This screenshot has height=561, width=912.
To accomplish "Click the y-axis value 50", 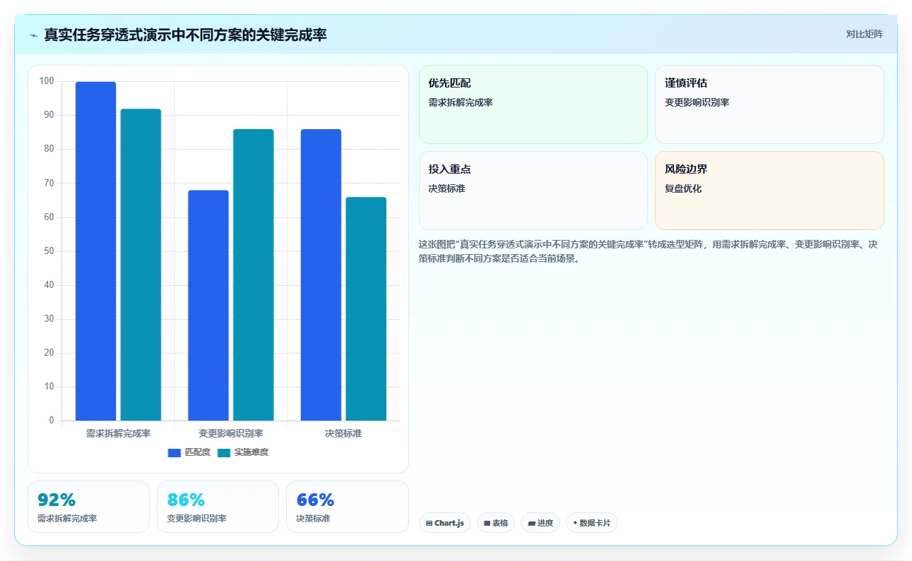I will pos(49,251).
